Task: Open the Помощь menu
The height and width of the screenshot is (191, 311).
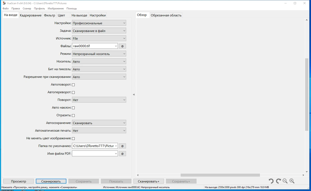Action: coord(72,9)
